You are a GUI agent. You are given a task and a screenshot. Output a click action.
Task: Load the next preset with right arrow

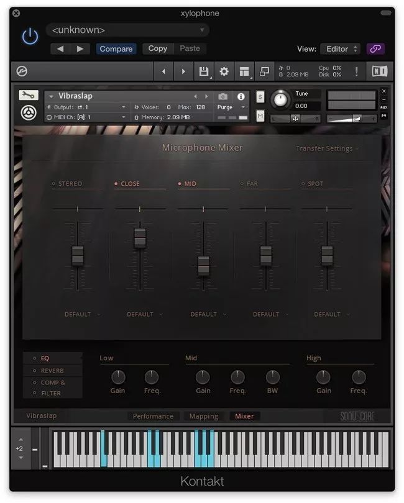tap(80, 49)
